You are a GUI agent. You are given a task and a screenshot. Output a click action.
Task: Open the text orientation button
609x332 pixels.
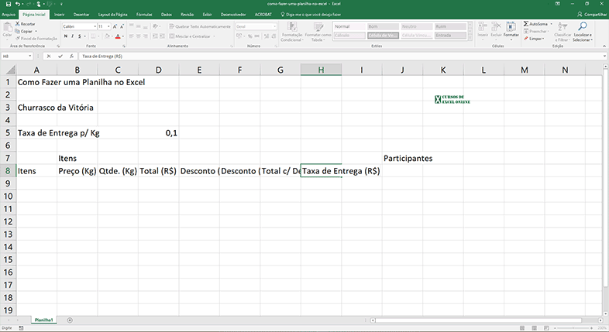coord(157,26)
